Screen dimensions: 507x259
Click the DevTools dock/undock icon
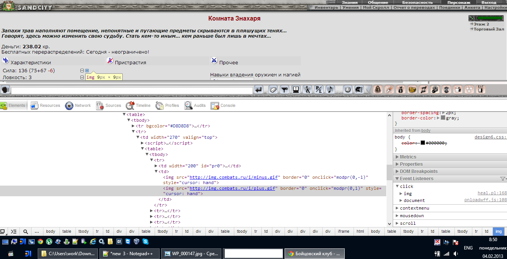(3, 231)
